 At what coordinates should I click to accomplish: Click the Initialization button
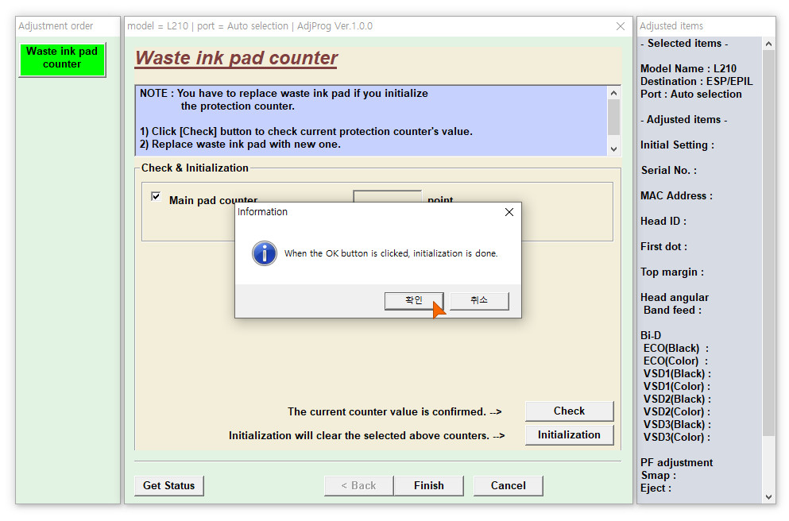(569, 435)
